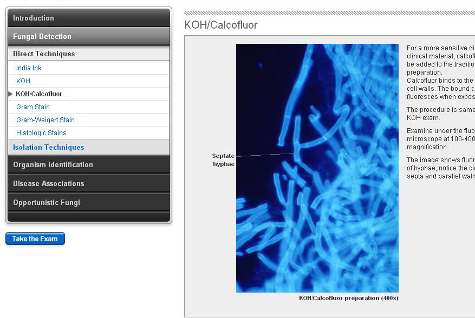
Task: Open the Introduction section
Action: coord(34,18)
